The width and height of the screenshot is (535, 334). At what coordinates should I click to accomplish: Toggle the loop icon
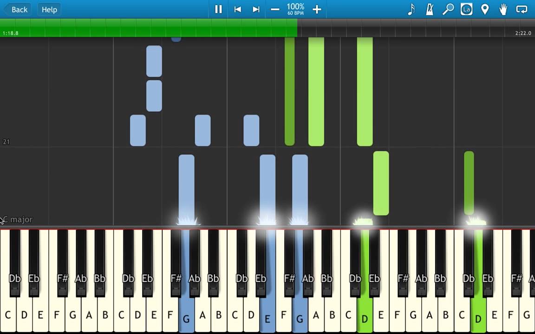point(522,9)
